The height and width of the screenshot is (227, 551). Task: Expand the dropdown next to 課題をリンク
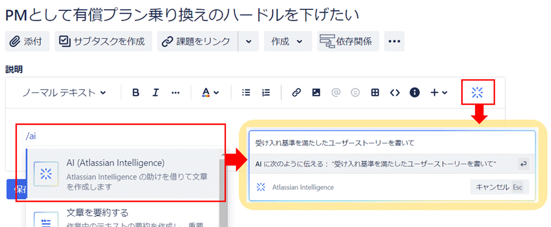tap(249, 41)
